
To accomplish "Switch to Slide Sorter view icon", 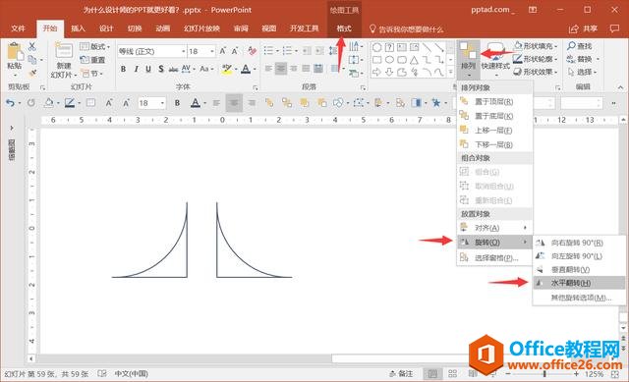I will [x=452, y=373].
